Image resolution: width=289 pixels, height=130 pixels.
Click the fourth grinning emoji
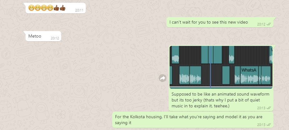point(50,8)
